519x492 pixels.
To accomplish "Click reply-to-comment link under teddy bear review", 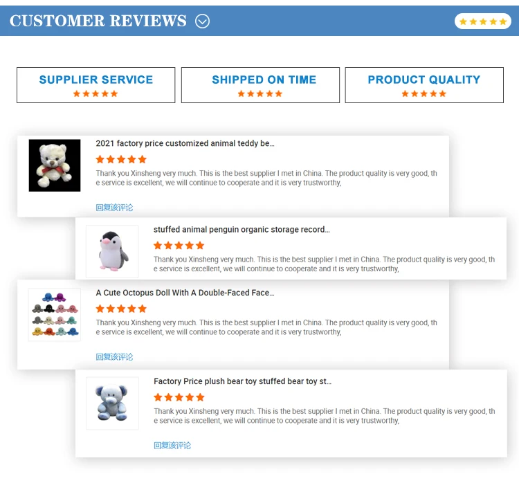I will [x=114, y=208].
